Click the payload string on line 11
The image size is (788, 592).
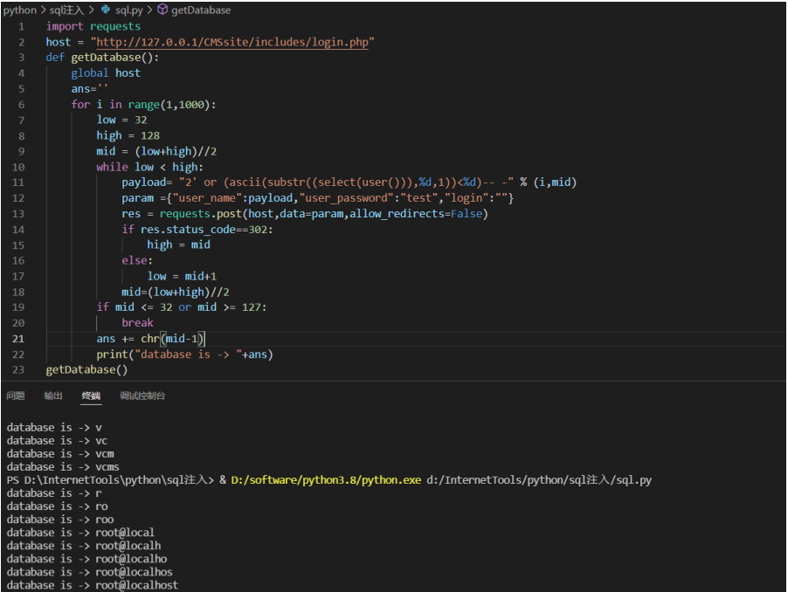pos(346,182)
